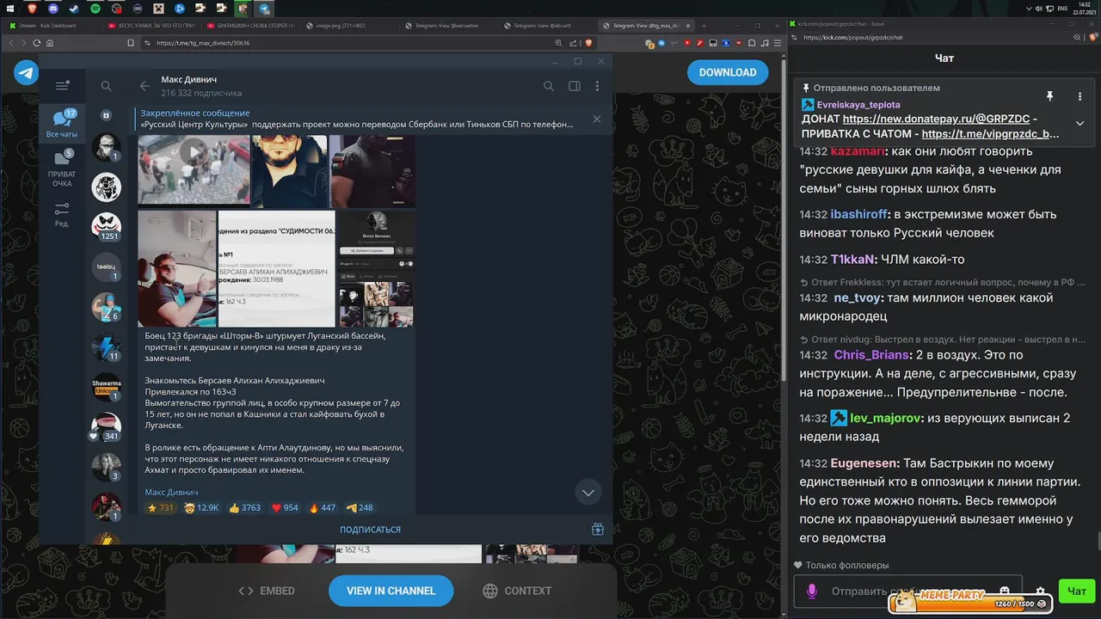The height and width of the screenshot is (619, 1101).
Task: Open the chat list search magnifier
Action: (106, 86)
